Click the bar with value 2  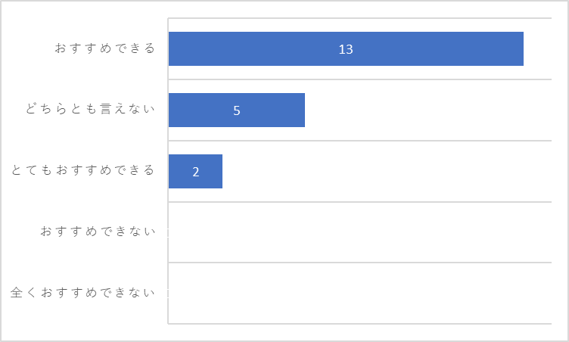(195, 171)
